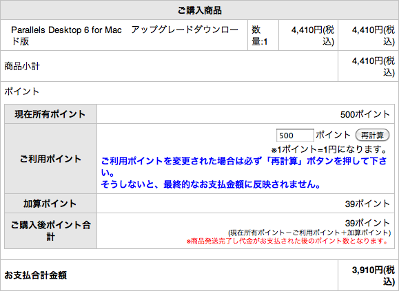Click the 3,910円(税込) total amount
The width and height of the screenshot is (399, 291).
[x=374, y=276]
